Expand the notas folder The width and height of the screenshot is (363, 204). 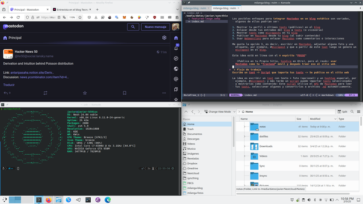[244, 127]
